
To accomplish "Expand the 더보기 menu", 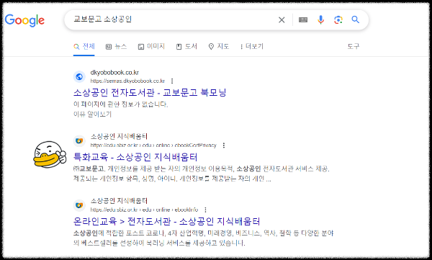I will click(252, 46).
